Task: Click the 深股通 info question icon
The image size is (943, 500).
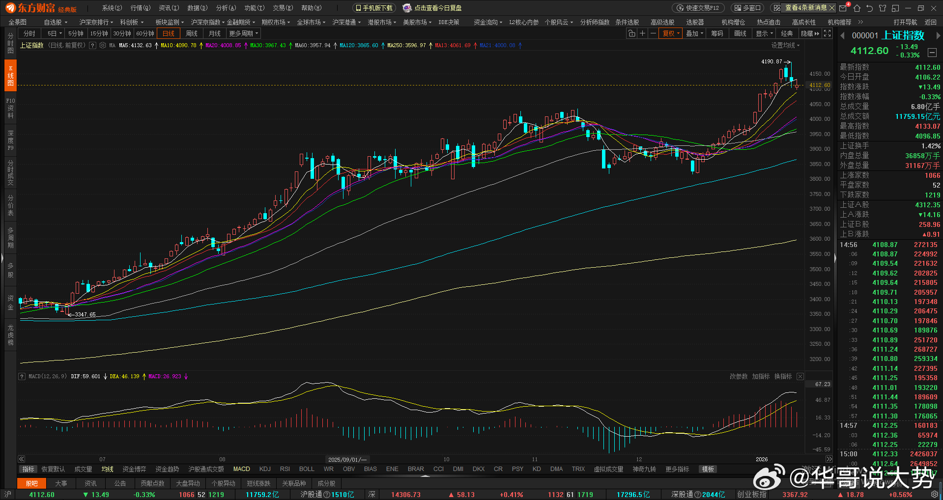Action: [x=698, y=495]
